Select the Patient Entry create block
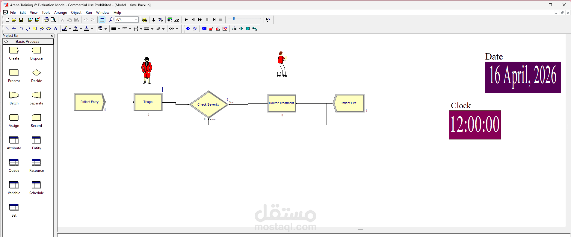Screen dimensions: 571x237 coord(90,102)
